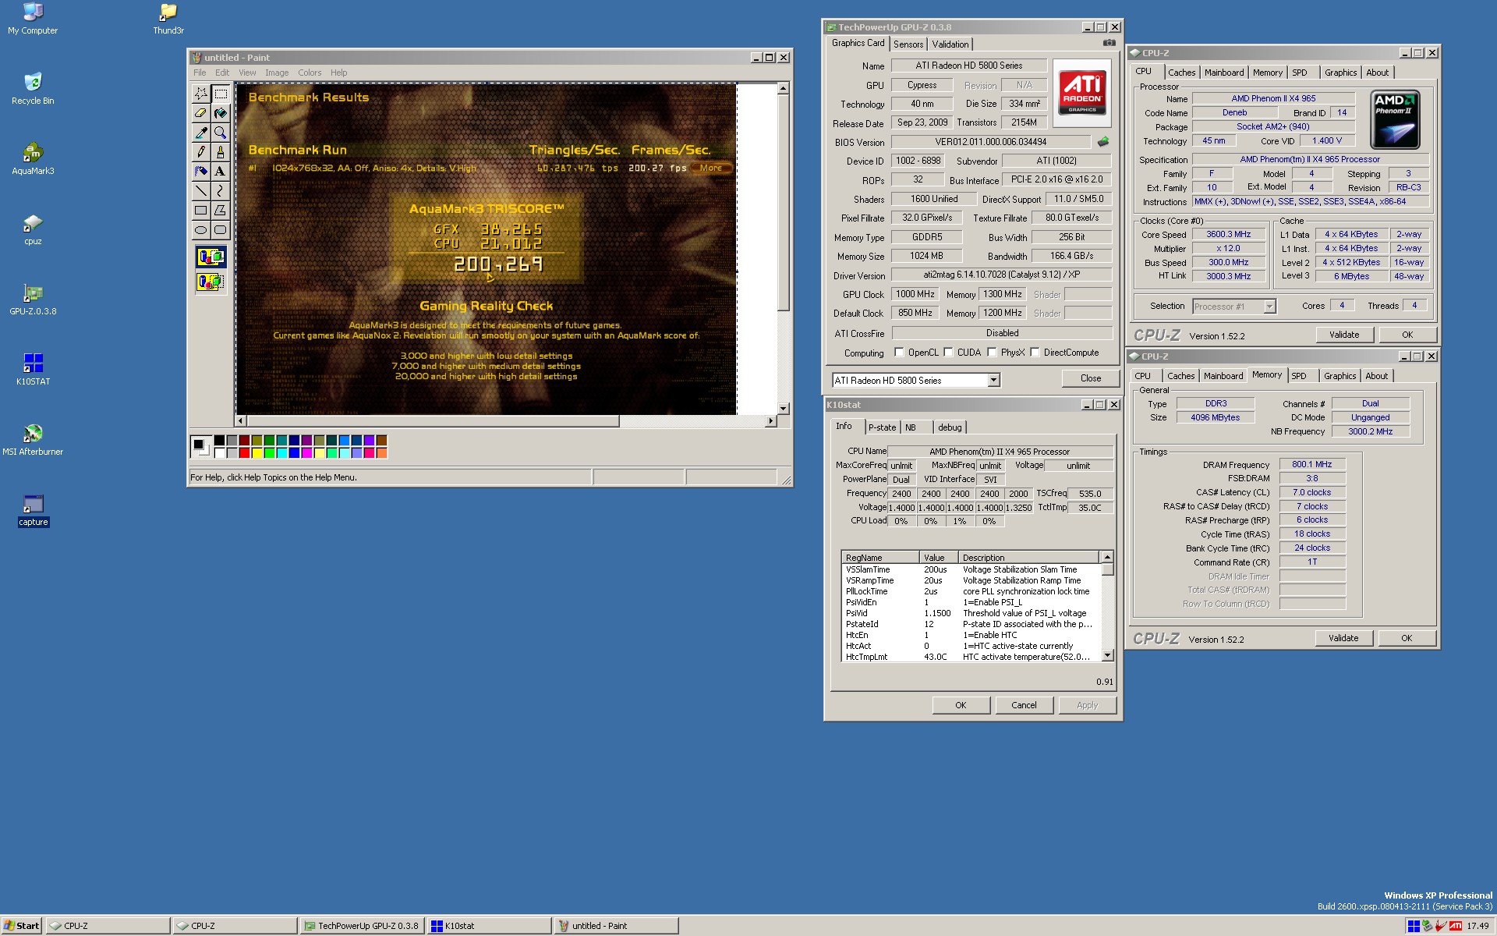Open the SPD tab in lower CPU-Z window
The image size is (1497, 936).
pyautogui.click(x=1299, y=376)
